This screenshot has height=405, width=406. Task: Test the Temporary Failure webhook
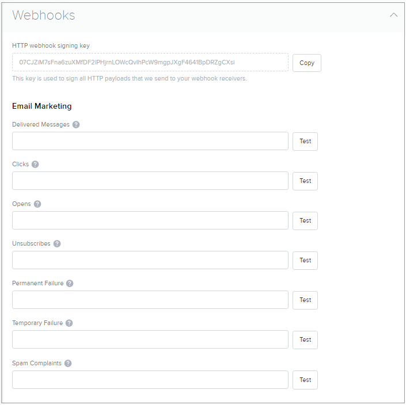point(305,339)
